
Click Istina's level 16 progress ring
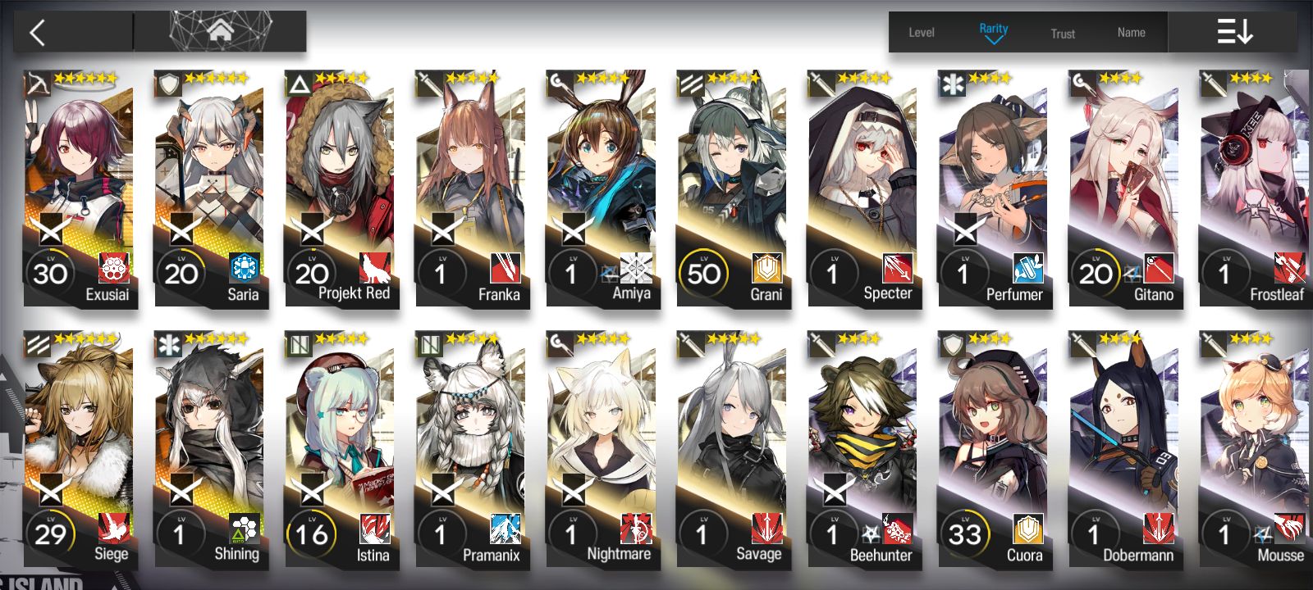click(x=312, y=534)
